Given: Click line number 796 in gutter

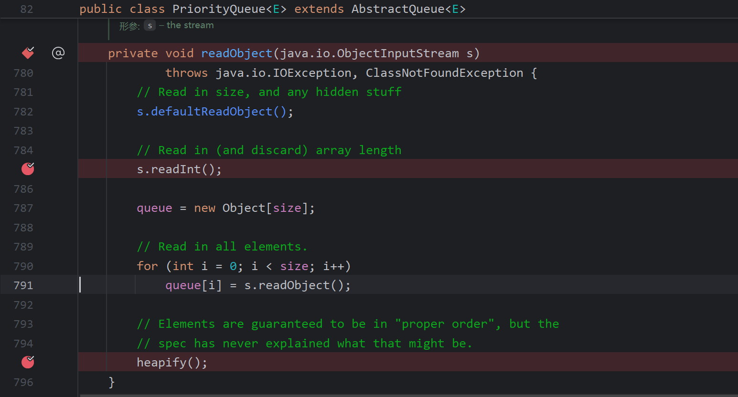Looking at the screenshot, I should (x=23, y=382).
